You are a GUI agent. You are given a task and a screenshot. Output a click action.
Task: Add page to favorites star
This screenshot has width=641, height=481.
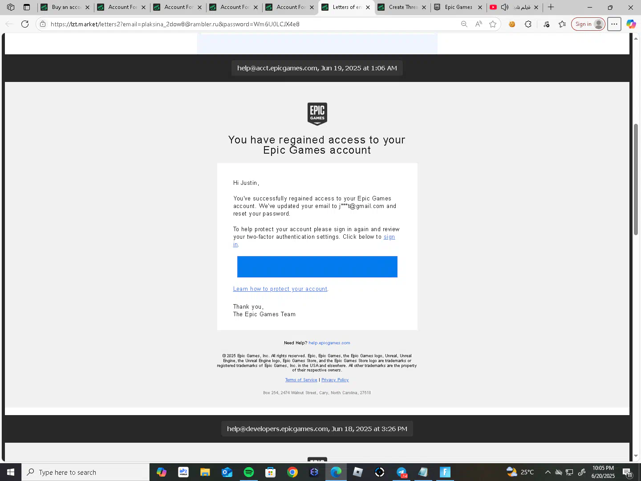tap(493, 24)
